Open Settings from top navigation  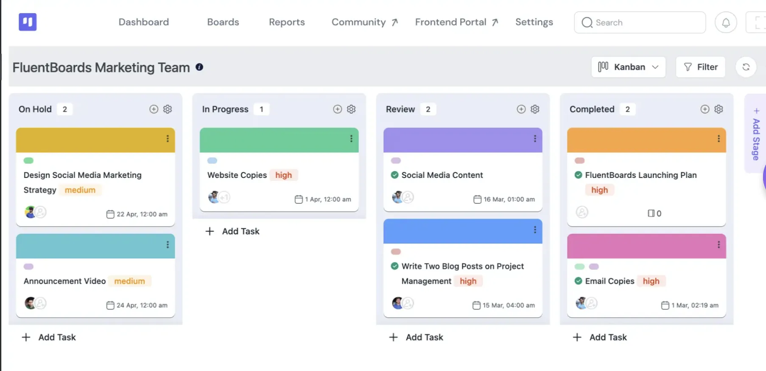(x=534, y=22)
